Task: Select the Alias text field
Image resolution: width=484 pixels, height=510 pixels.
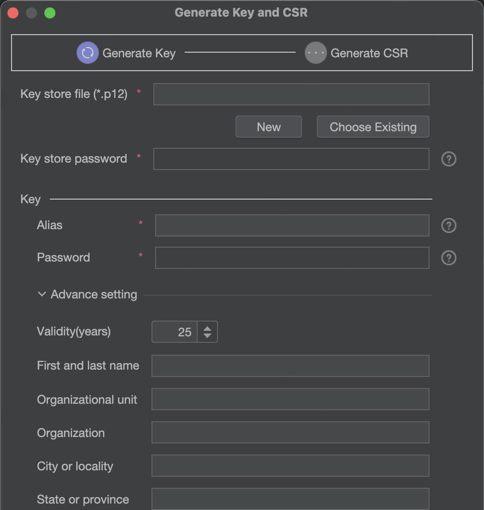Action: (292, 225)
